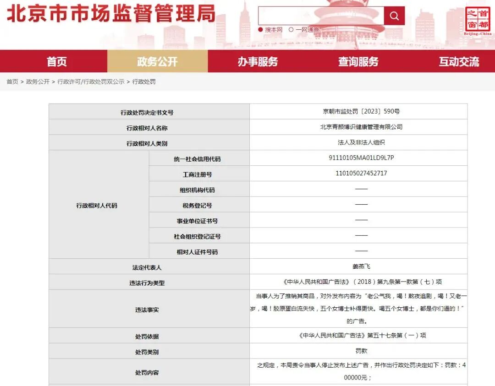Viewport: 495px width, 386px height.
Task: Select the 搜本网 radio option
Action: coord(260,30)
